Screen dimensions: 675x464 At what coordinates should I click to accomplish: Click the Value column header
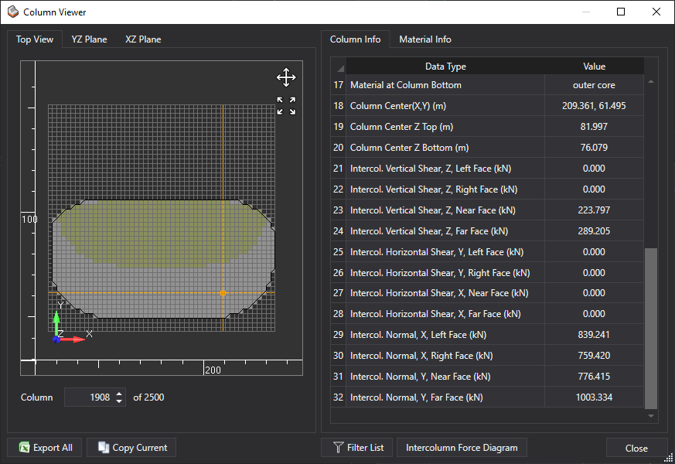tap(594, 67)
